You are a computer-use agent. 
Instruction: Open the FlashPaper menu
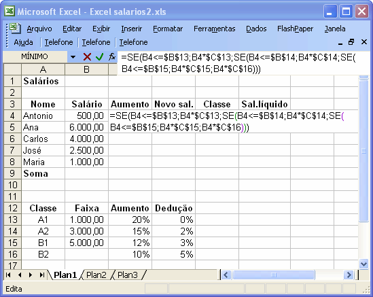pos(296,29)
